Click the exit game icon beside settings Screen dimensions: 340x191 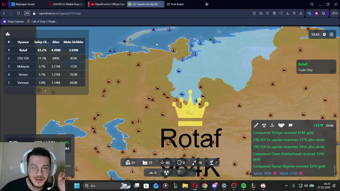(331, 34)
